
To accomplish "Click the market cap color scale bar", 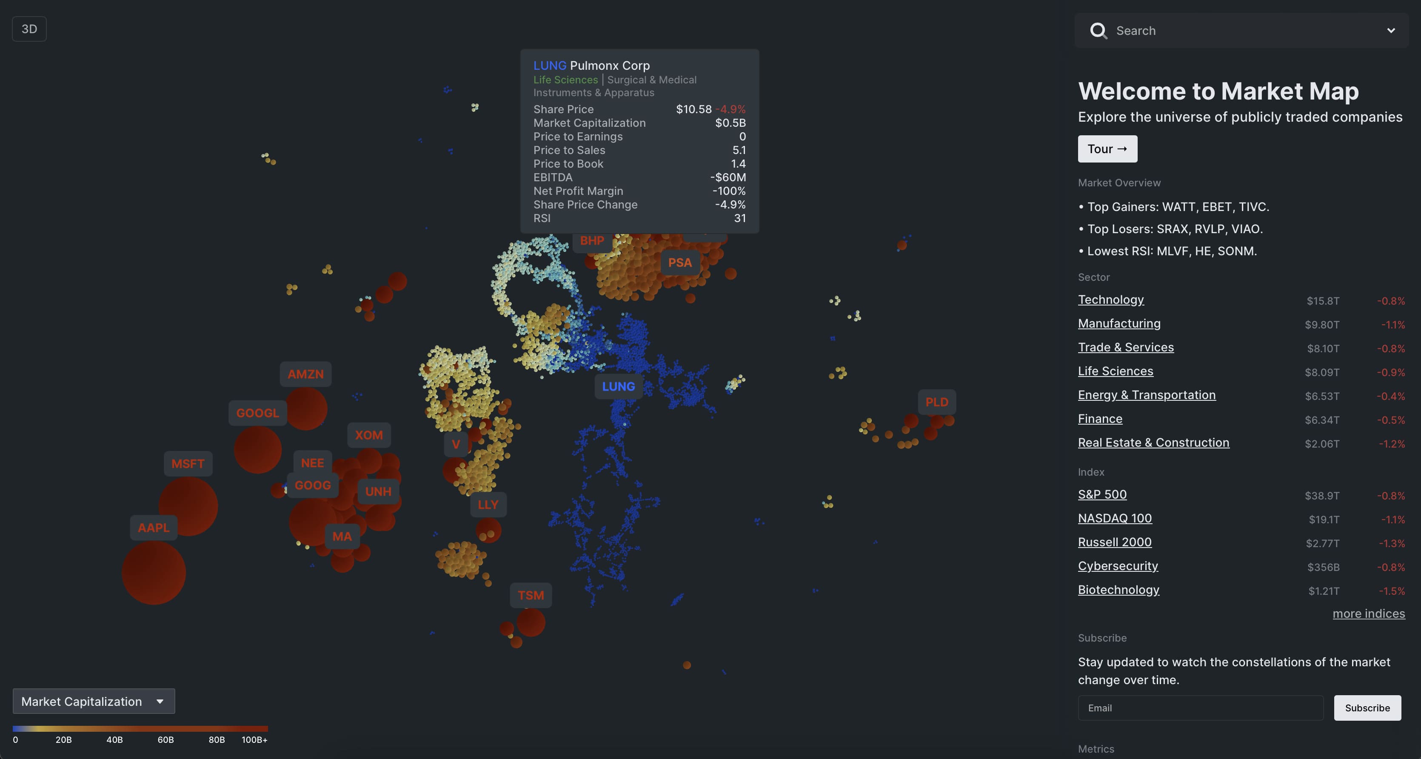I will pos(140,729).
